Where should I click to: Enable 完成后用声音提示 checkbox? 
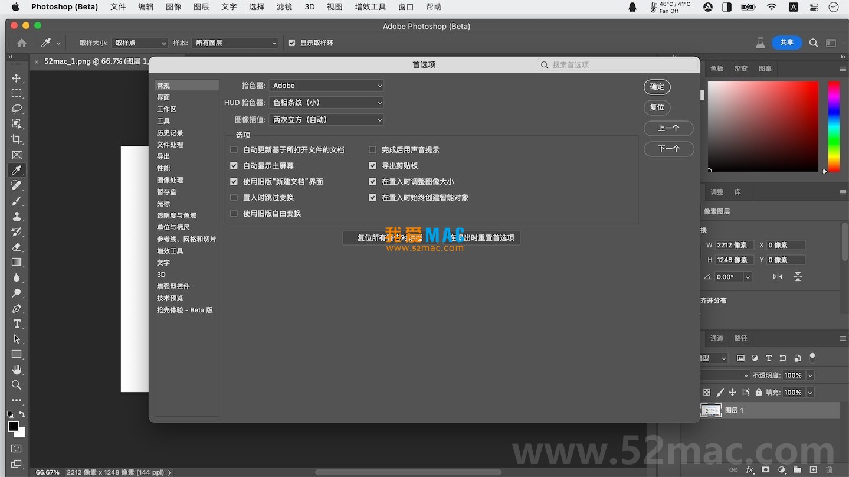tap(372, 150)
